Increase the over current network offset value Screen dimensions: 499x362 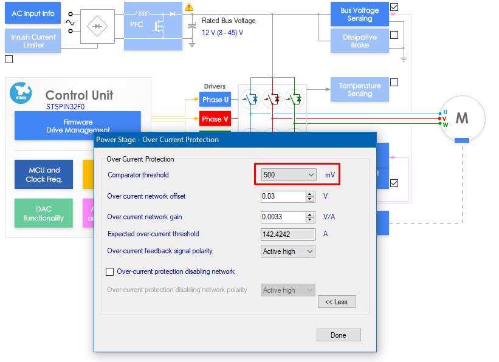(x=309, y=194)
